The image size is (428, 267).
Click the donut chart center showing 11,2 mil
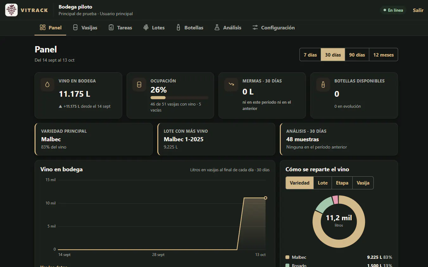(339, 221)
